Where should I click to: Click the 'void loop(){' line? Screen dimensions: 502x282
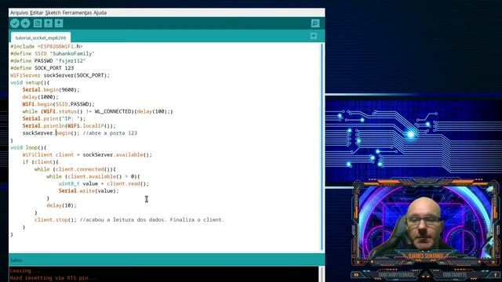(x=28, y=147)
